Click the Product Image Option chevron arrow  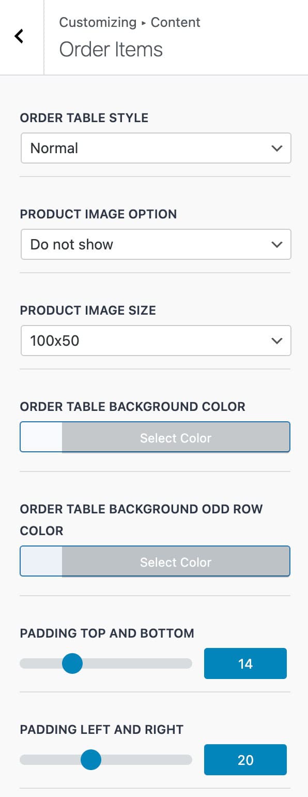(277, 244)
